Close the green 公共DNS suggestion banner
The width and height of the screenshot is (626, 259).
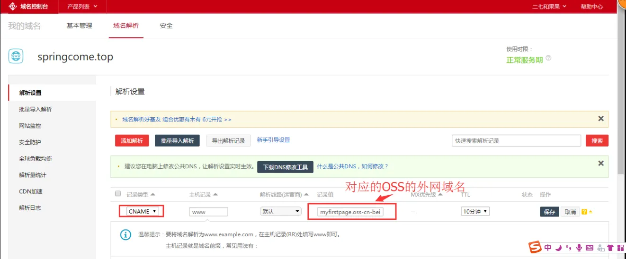click(601, 163)
